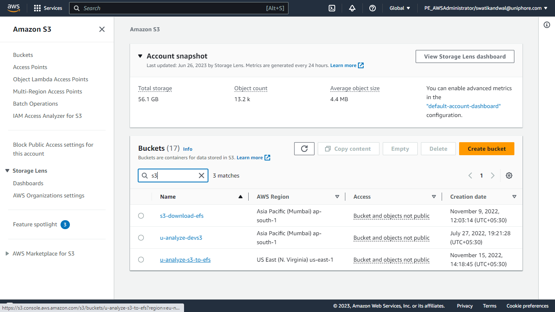555x312 pixels.
Task: Click the Object count metric label
Action: pos(251,88)
